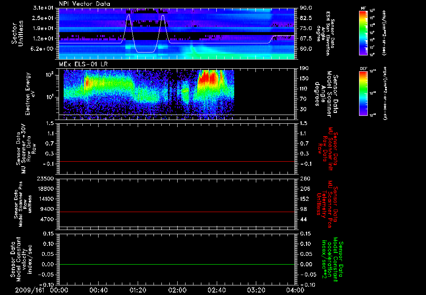Click the red MU Scanner Pos trace line
Screen dimensions: 426x295
pos(177,212)
